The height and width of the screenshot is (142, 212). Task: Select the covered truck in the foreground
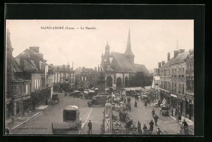point(71,115)
